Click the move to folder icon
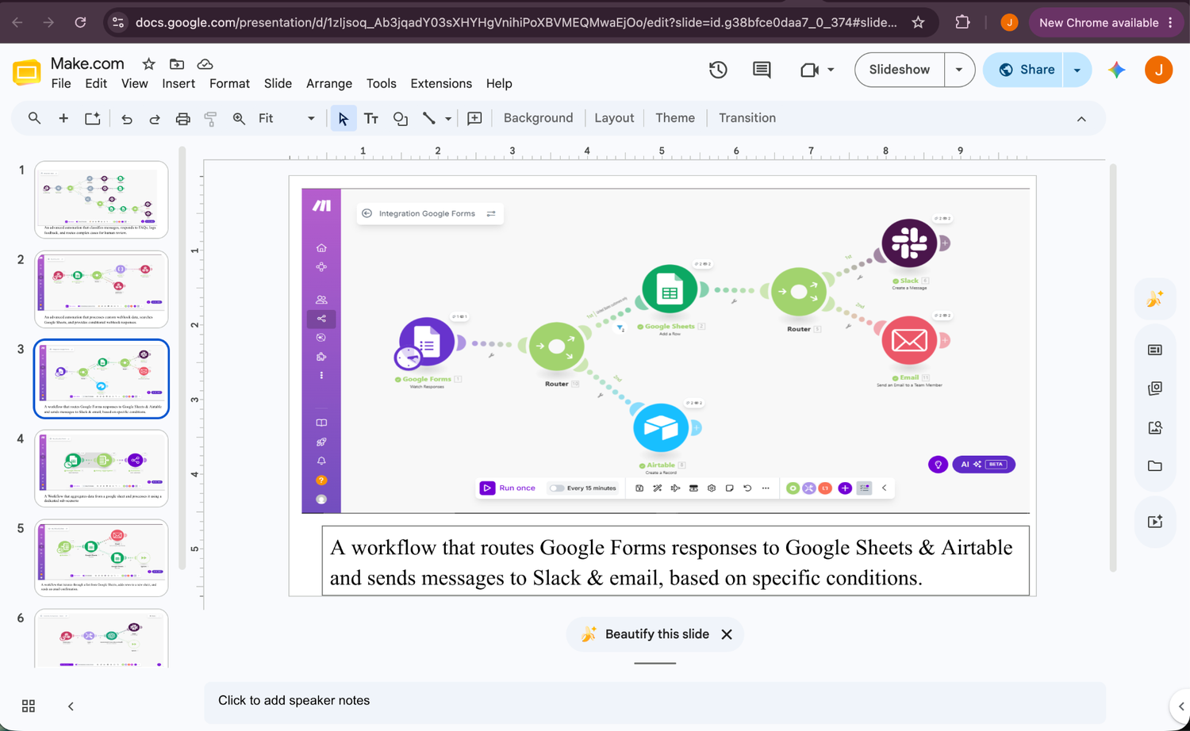The image size is (1190, 731). click(177, 63)
